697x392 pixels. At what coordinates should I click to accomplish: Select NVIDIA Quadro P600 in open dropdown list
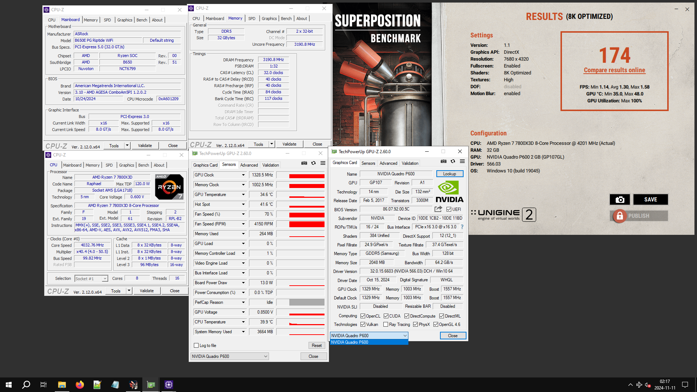pos(369,342)
